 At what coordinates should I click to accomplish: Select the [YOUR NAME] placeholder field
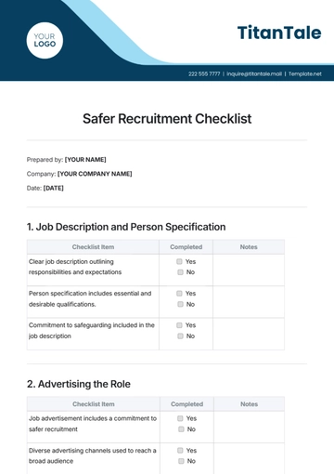[85, 160]
